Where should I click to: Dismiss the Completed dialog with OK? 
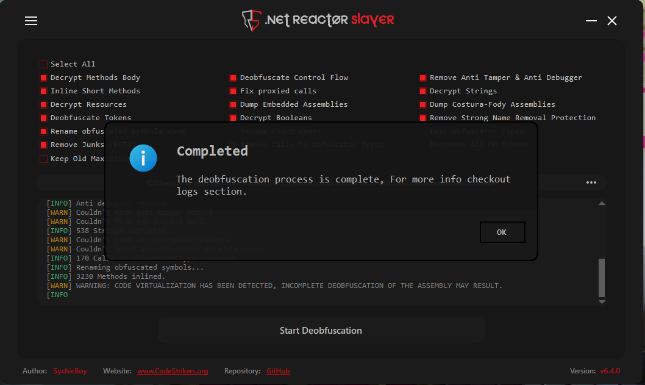pyautogui.click(x=502, y=232)
